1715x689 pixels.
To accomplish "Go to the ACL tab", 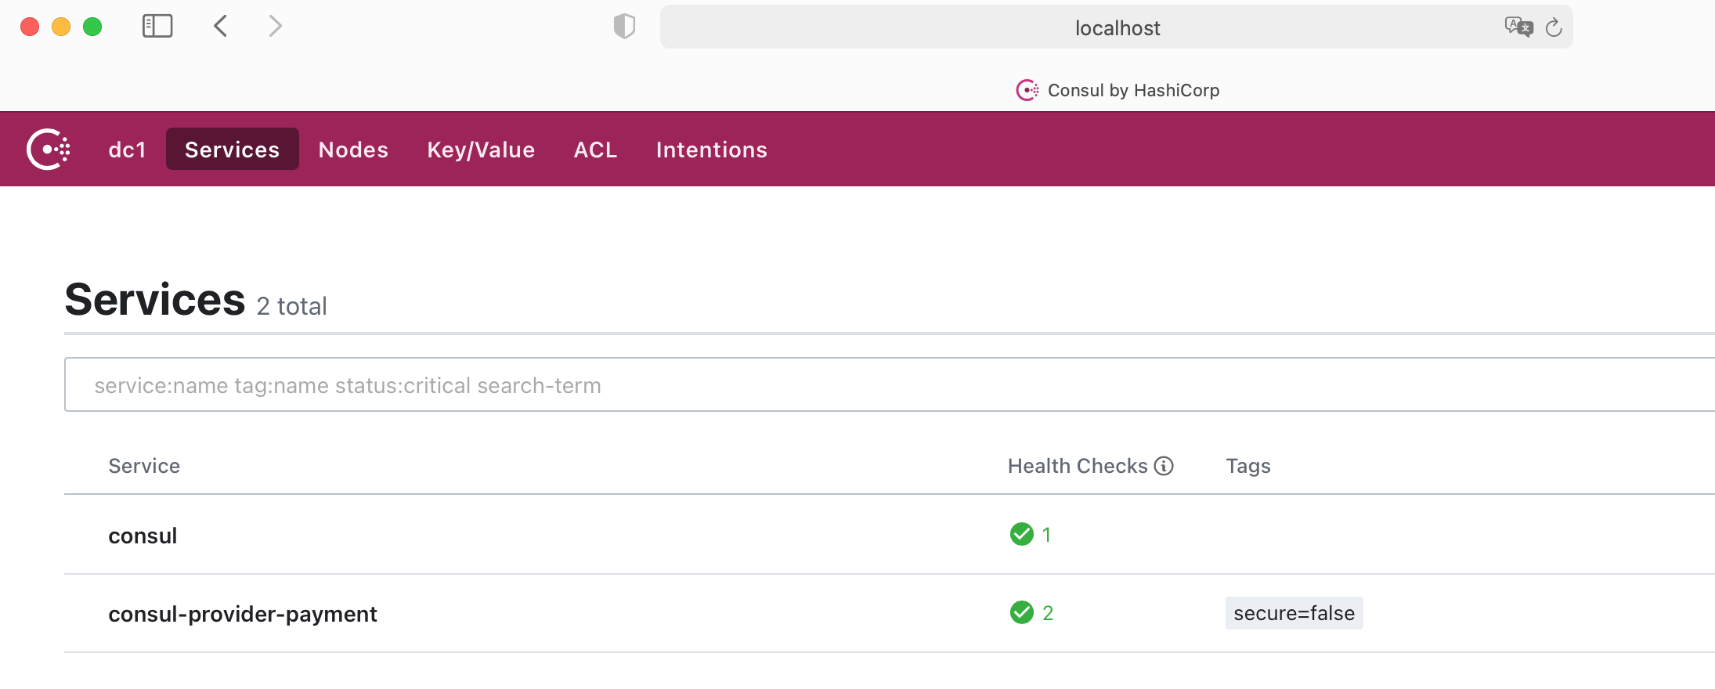I will point(595,150).
